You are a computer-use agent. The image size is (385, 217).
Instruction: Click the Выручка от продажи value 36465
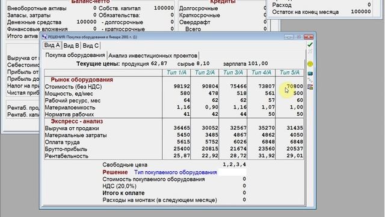click(182, 128)
